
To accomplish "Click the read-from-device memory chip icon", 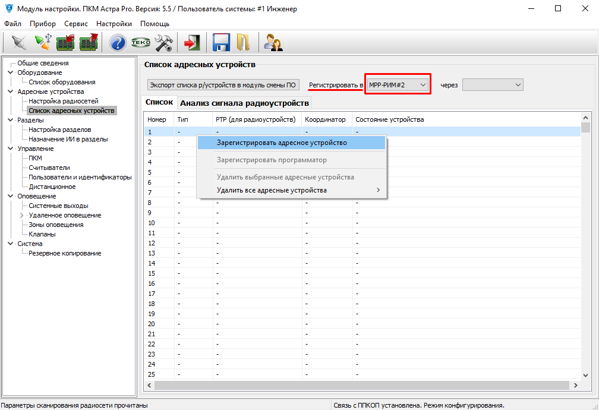I will [x=65, y=42].
